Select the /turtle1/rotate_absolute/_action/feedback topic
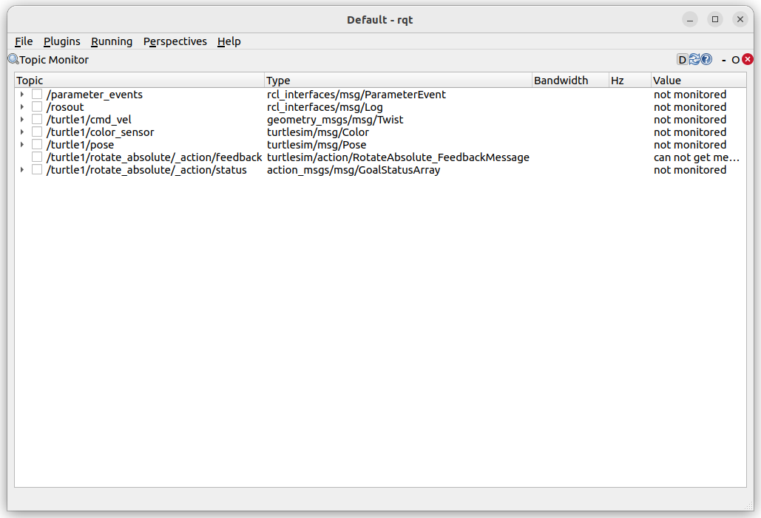The height and width of the screenshot is (518, 761). point(154,157)
